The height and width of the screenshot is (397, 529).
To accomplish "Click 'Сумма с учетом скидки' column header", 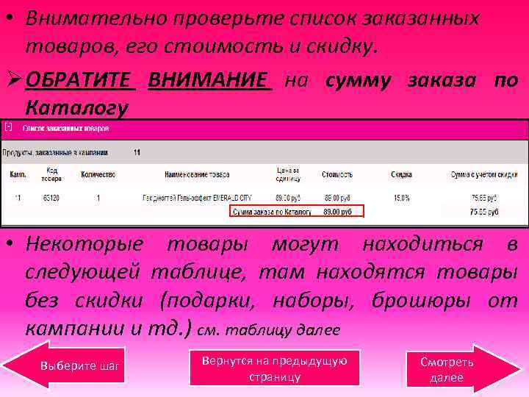I will (484, 174).
